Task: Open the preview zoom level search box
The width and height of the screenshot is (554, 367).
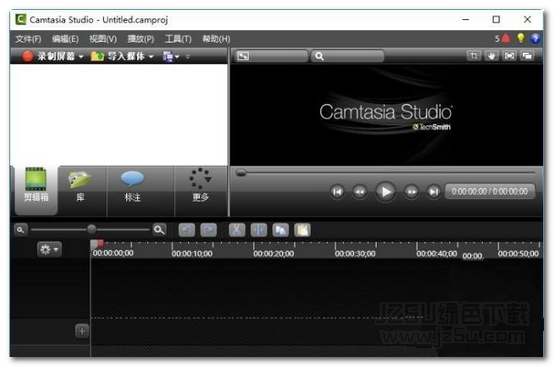Action: coord(348,57)
